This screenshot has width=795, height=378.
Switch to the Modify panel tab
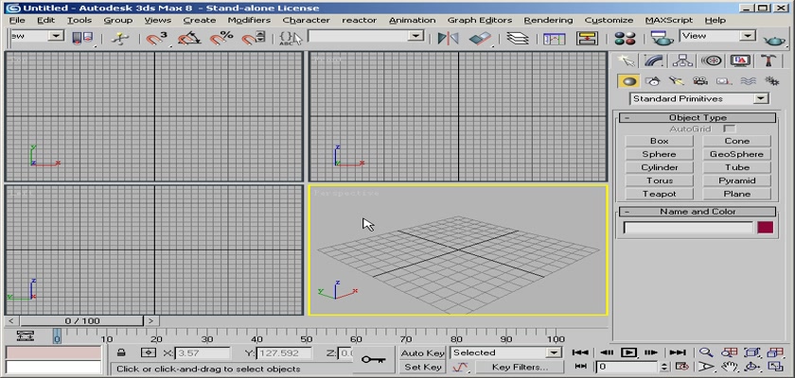pos(654,60)
